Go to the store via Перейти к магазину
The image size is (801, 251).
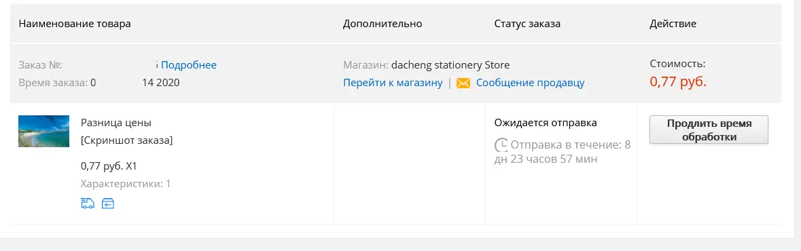click(x=393, y=83)
